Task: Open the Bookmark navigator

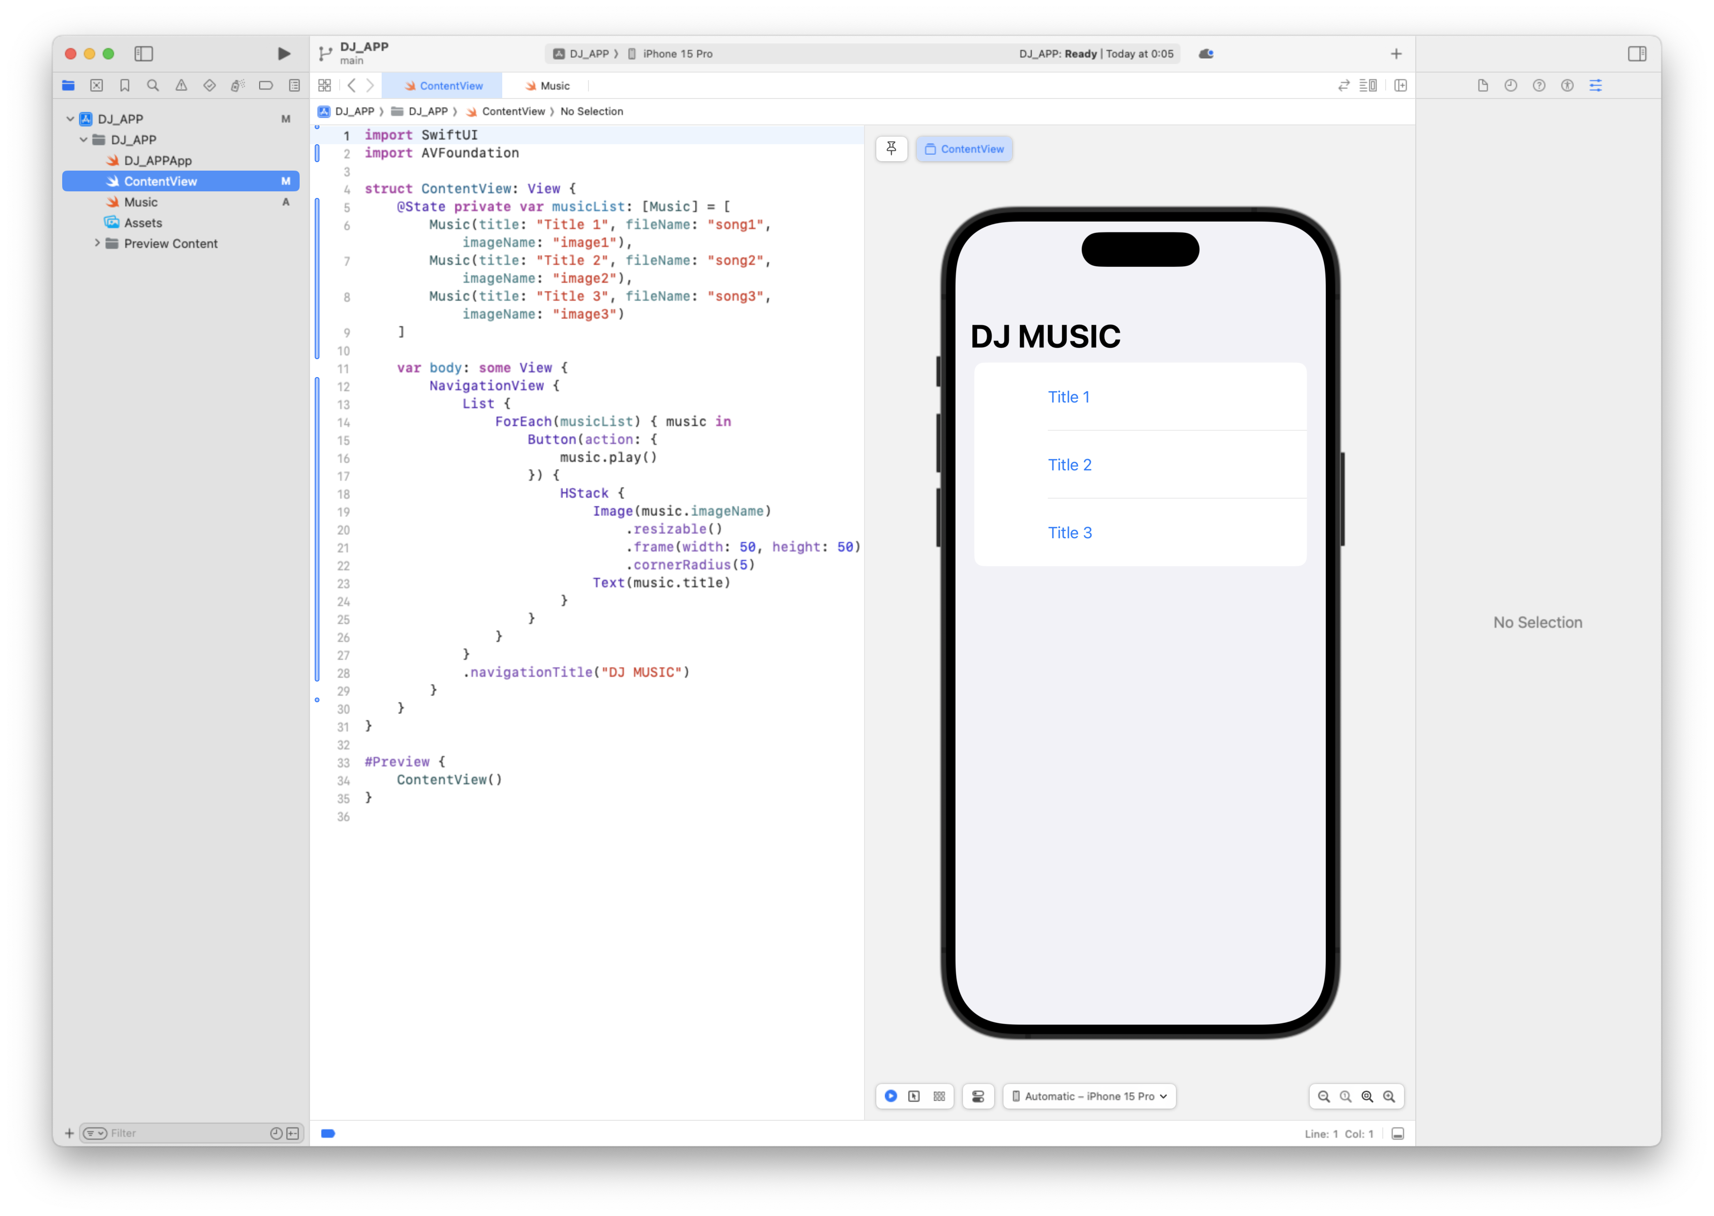Action: coord(124,85)
